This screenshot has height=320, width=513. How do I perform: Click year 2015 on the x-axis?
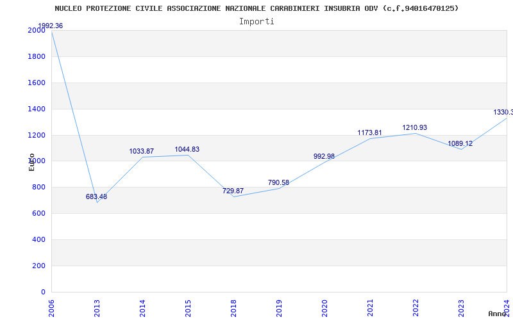pos(188,307)
